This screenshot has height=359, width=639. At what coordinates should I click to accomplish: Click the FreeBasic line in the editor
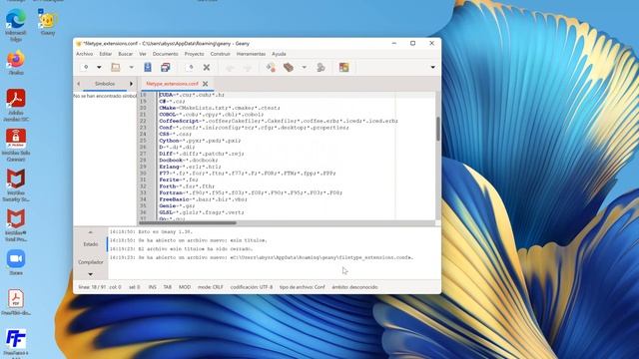pyautogui.click(x=203, y=199)
